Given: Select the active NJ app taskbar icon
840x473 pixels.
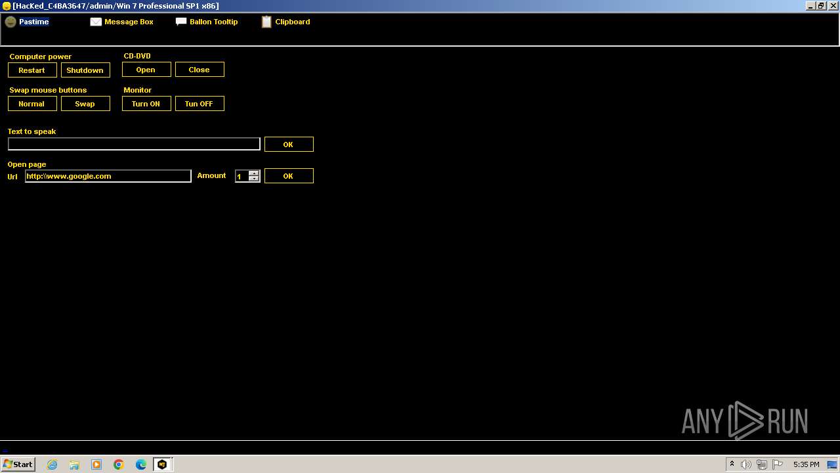Looking at the screenshot, I should point(162,464).
